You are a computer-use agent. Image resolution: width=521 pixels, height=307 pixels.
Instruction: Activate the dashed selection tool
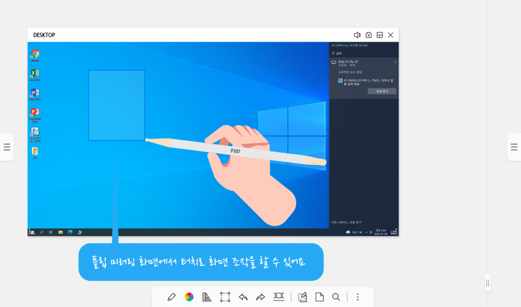(225, 297)
